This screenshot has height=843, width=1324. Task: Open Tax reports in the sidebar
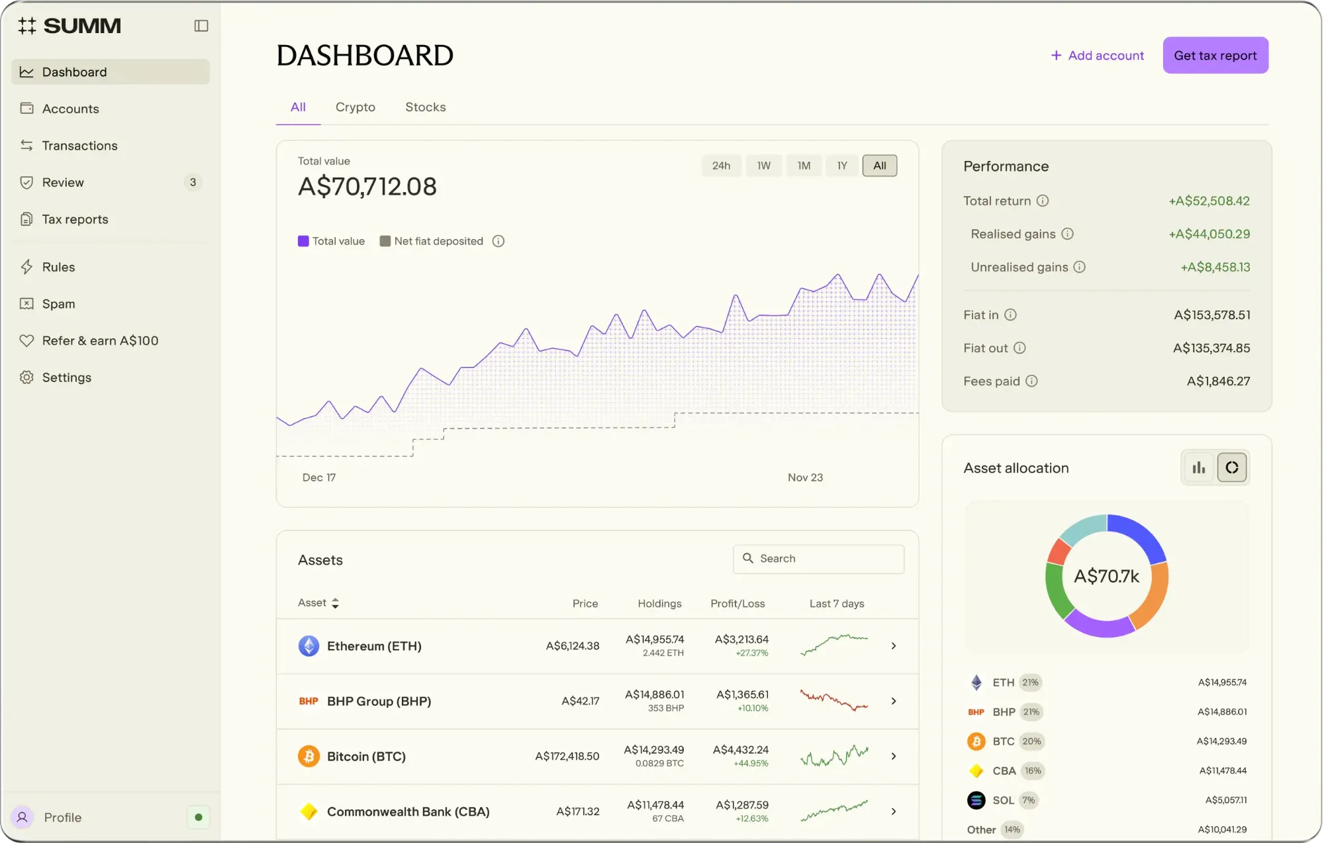point(110,219)
